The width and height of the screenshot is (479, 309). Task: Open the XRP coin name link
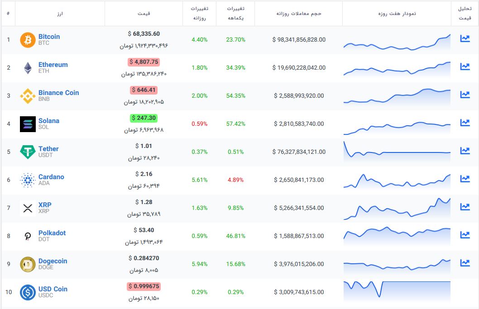(x=45, y=205)
